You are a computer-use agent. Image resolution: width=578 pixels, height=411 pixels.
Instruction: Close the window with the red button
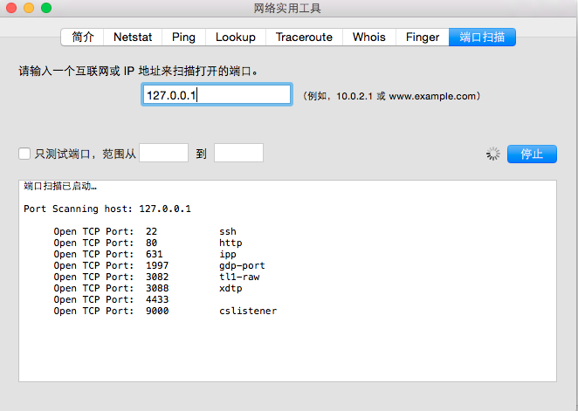coord(11,8)
